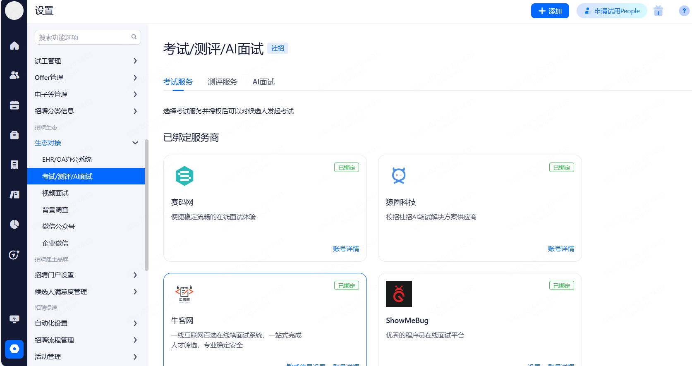Click the home icon in left sidebar

click(14, 45)
